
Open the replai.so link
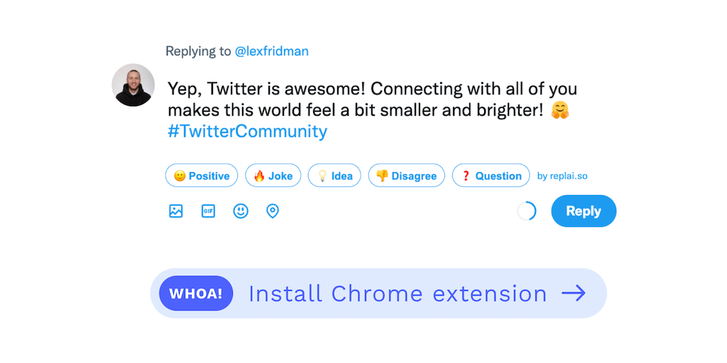(562, 176)
